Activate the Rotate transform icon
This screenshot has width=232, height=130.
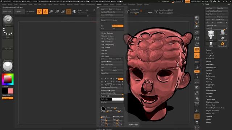63,12
